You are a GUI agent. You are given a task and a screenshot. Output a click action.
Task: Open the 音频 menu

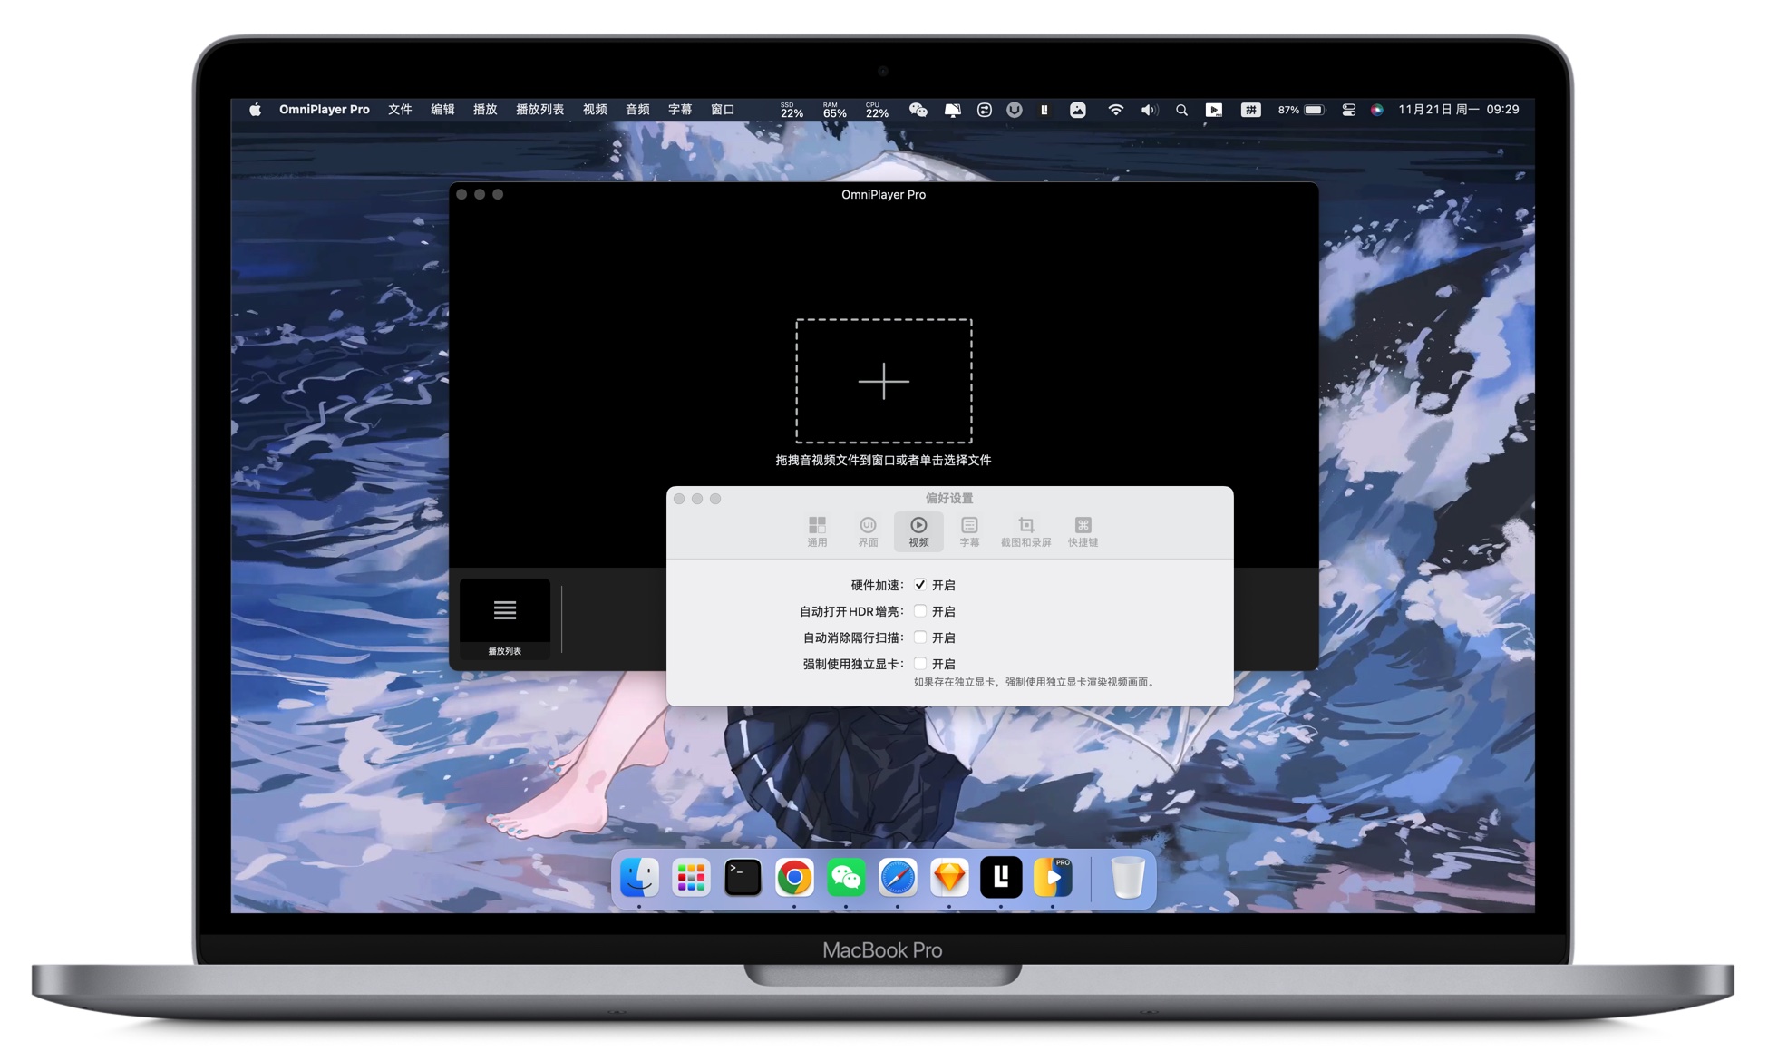coord(637,110)
